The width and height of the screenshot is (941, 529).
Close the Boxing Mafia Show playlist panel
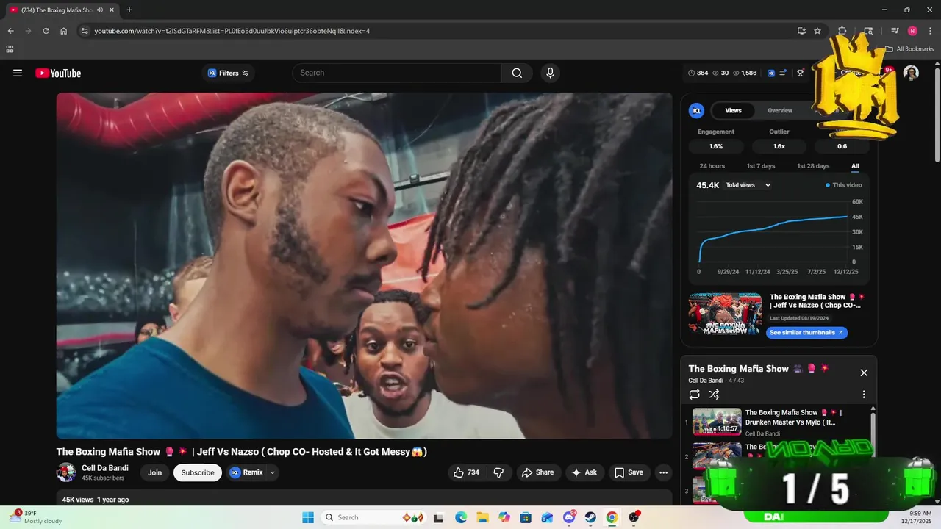864,373
